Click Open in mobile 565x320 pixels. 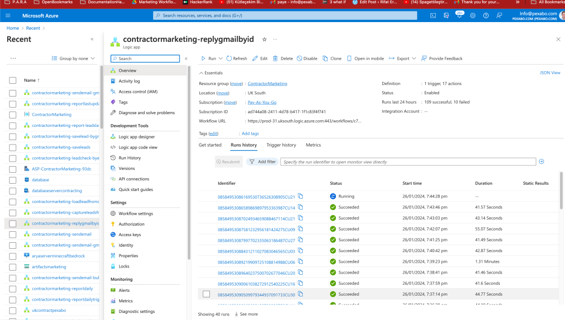[365, 58]
